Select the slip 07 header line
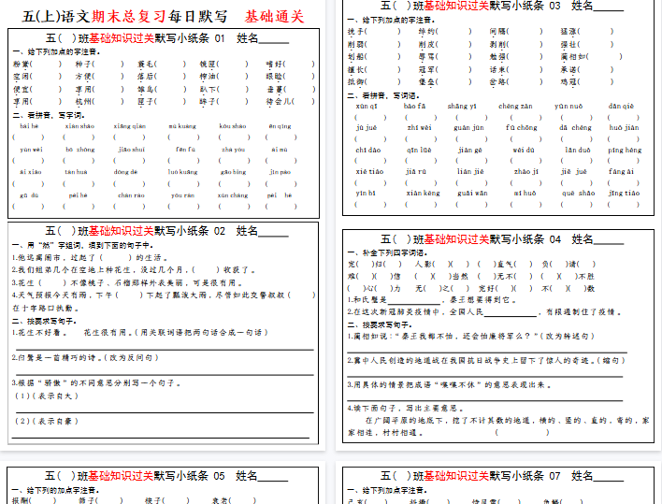 [x=502, y=476]
